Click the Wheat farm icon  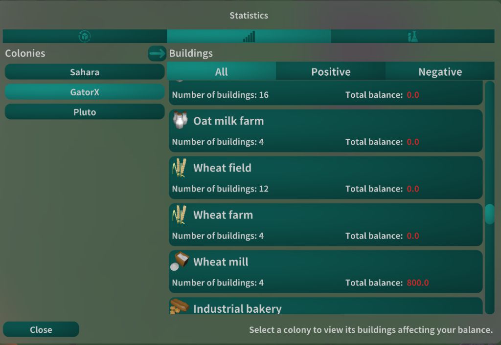[x=180, y=215]
